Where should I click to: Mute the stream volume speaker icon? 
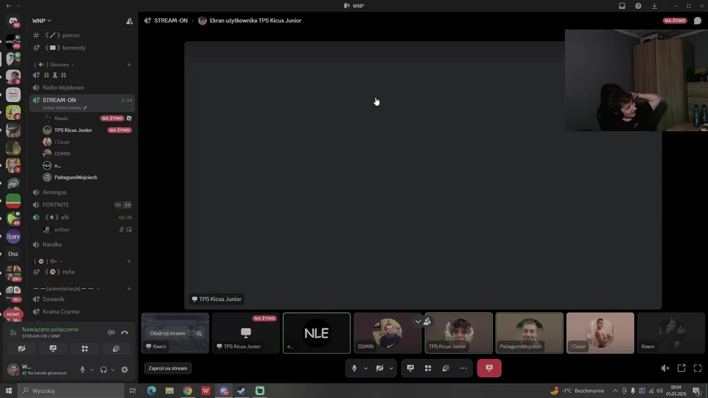[665, 368]
